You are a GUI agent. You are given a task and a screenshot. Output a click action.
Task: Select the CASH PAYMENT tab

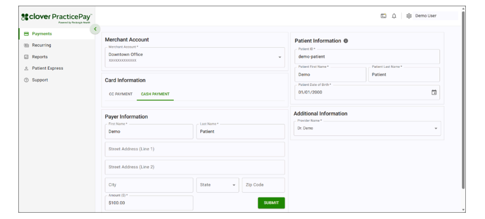click(x=155, y=93)
